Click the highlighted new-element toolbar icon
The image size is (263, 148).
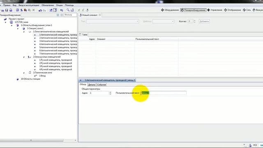(55, 10)
